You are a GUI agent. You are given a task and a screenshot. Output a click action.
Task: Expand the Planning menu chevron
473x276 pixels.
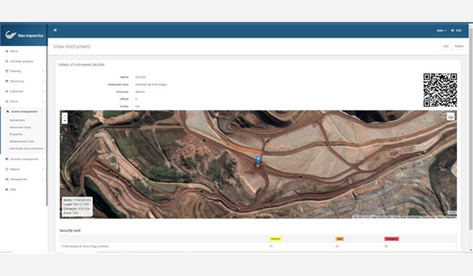(43, 71)
